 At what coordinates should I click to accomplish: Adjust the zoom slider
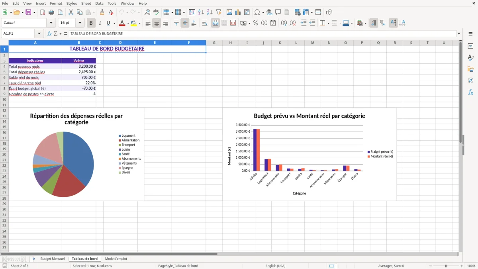[x=446, y=266]
